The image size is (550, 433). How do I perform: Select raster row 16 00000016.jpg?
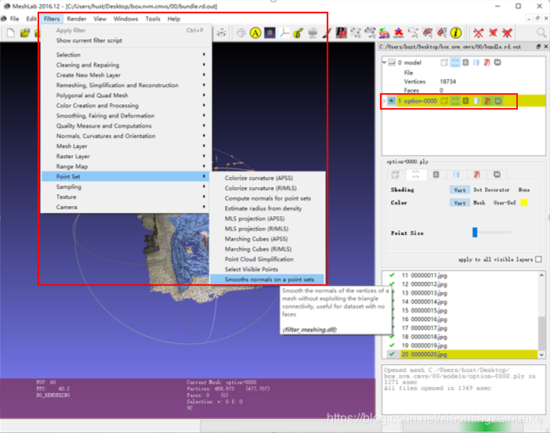click(x=460, y=319)
